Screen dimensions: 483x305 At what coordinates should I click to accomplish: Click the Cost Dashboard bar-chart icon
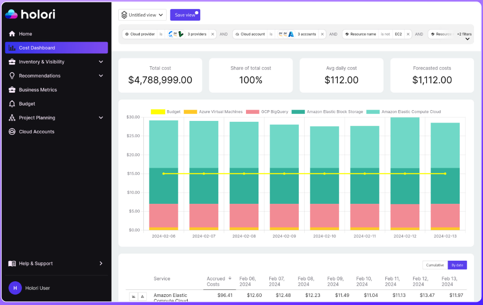pos(12,48)
